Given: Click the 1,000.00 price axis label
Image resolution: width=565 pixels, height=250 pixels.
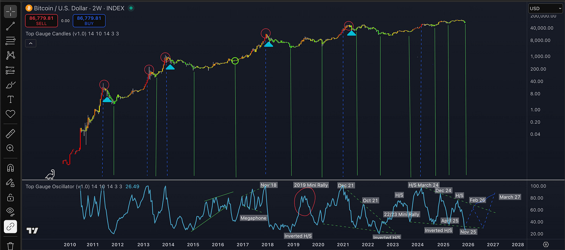Looking at the screenshot, I should pyautogui.click(x=541, y=56).
